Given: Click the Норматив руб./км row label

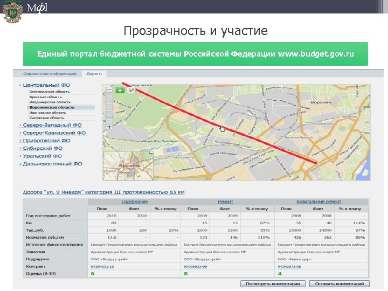Looking at the screenshot, I should (x=45, y=237).
